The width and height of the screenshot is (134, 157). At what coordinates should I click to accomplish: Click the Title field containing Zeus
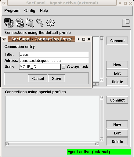(x=54, y=55)
